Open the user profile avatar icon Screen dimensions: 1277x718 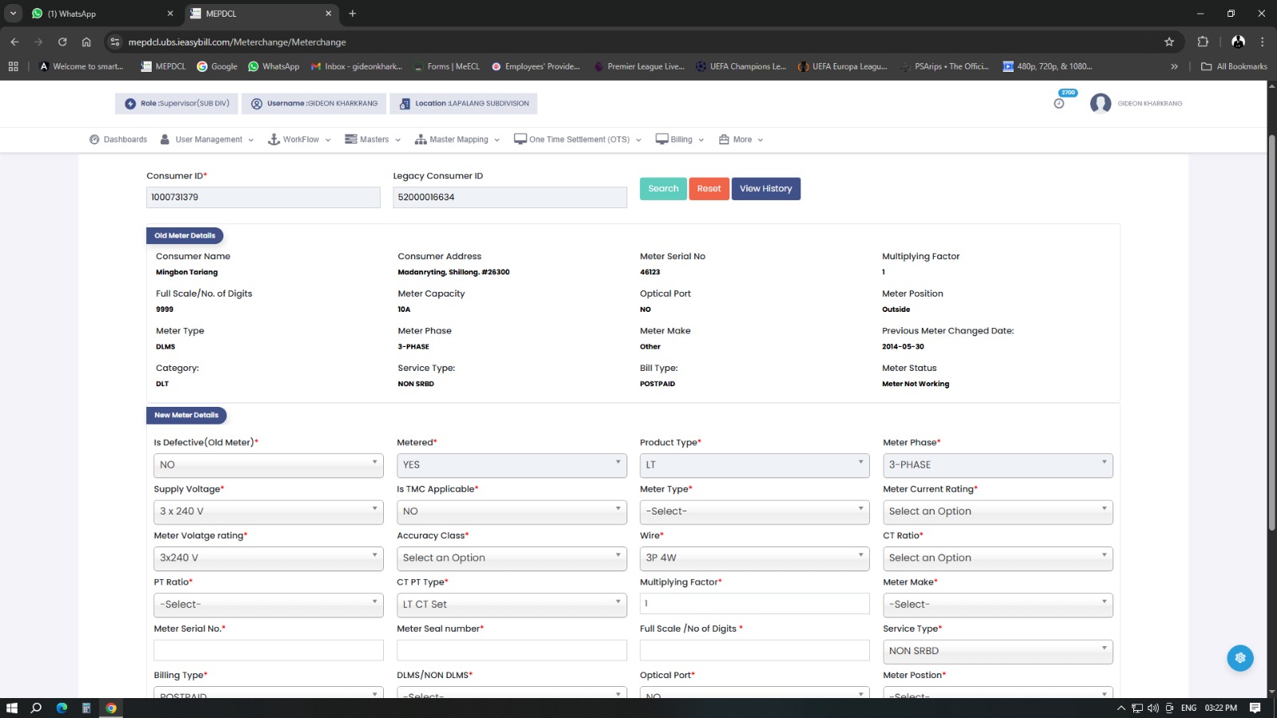point(1101,104)
